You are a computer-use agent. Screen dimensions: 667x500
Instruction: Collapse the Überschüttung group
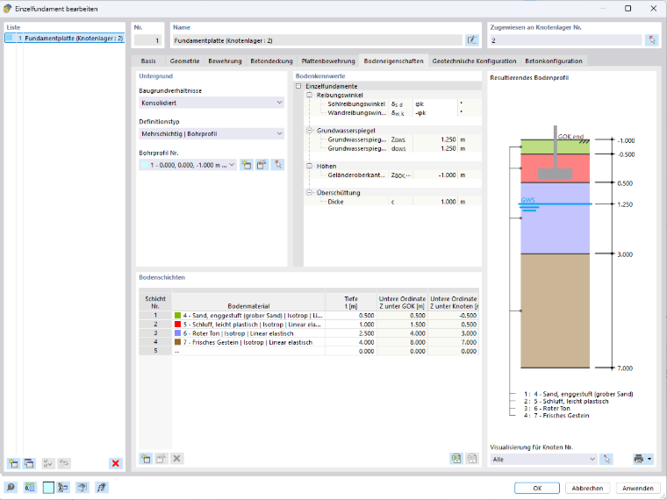309,193
